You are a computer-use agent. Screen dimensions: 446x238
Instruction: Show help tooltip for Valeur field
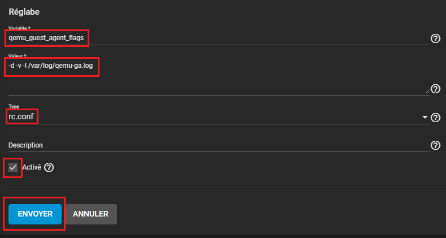click(x=435, y=89)
